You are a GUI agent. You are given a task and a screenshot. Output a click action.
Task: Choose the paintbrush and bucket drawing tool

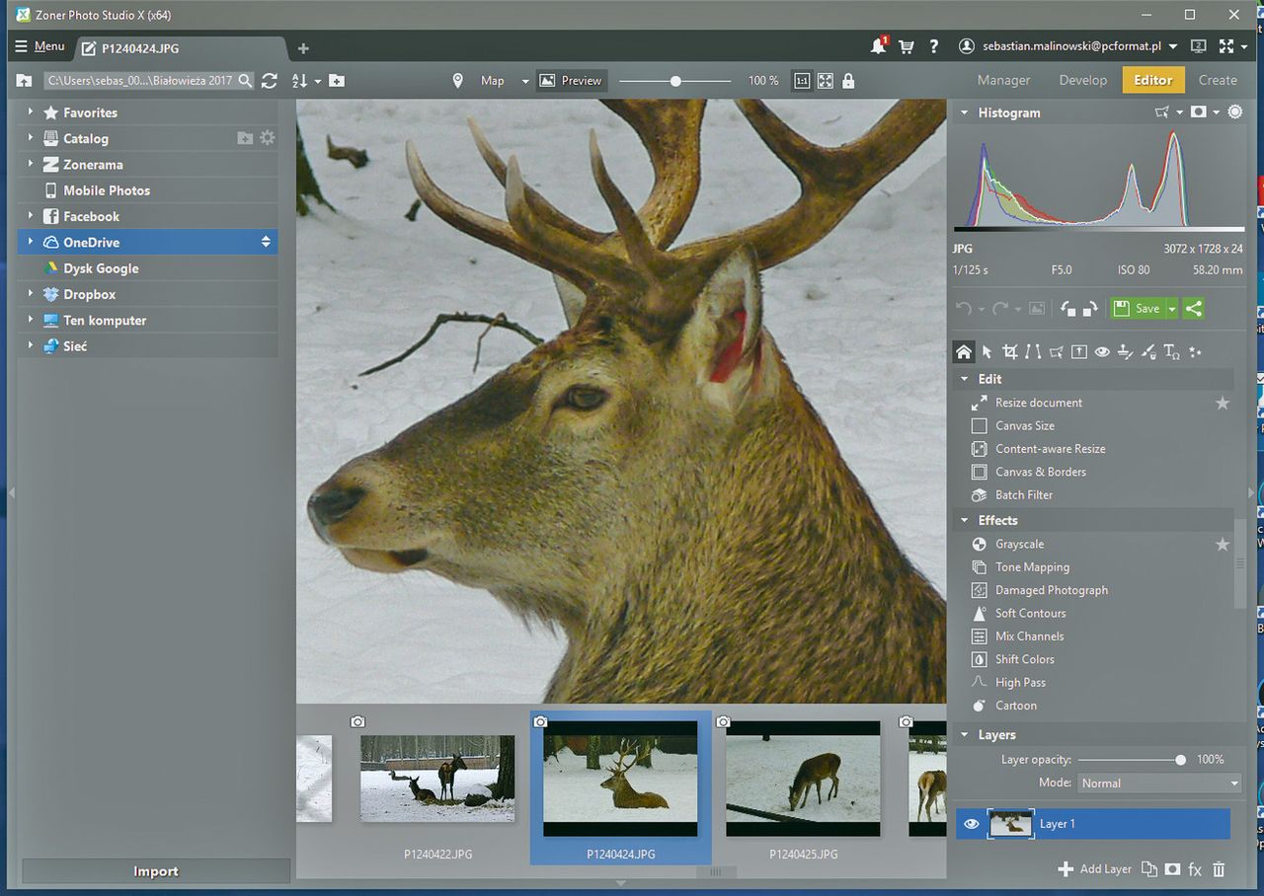[1149, 351]
